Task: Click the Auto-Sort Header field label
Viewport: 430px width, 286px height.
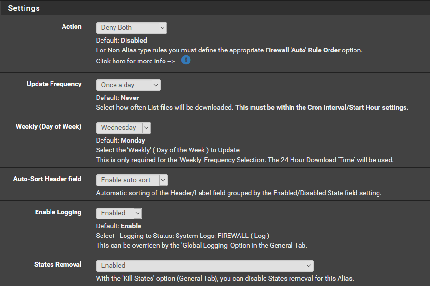Action: click(x=47, y=178)
